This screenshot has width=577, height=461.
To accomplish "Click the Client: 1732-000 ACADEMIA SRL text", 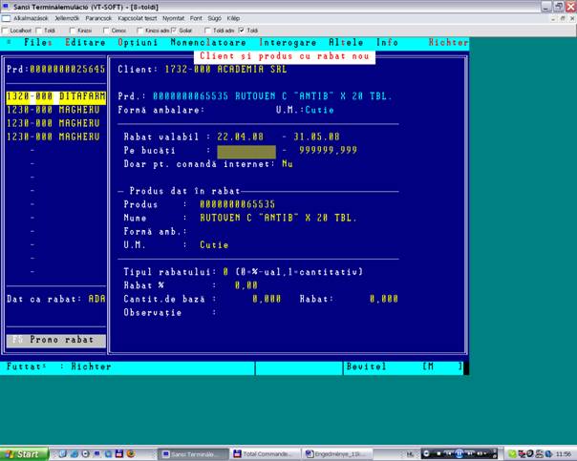I will point(203,69).
